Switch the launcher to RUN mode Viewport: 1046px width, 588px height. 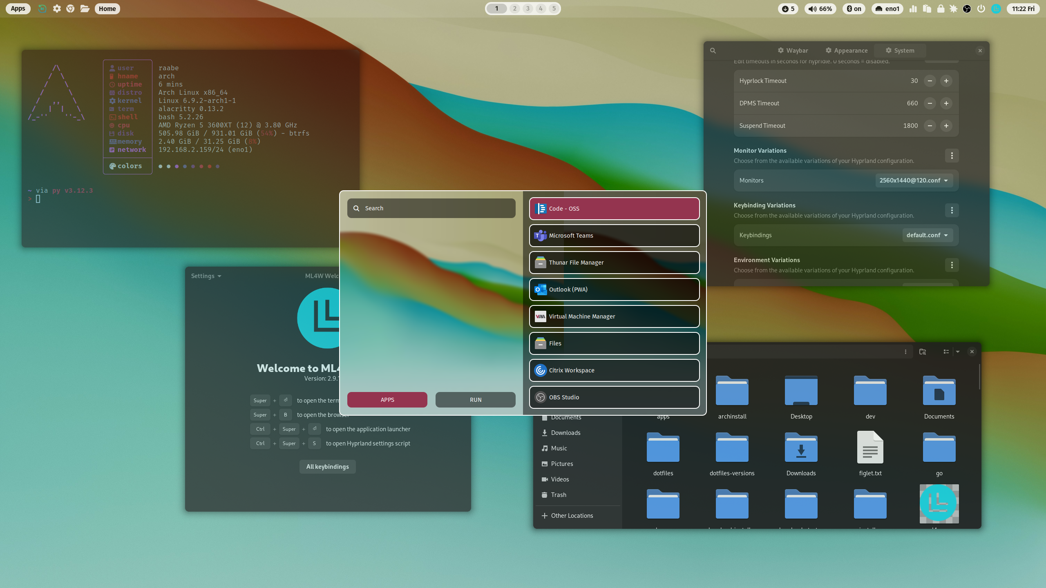click(x=475, y=399)
